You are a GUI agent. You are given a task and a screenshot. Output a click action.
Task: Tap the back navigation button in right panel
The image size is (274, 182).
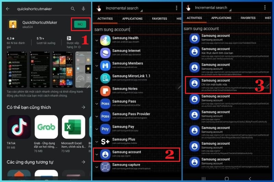pyautogui.click(x=250, y=179)
